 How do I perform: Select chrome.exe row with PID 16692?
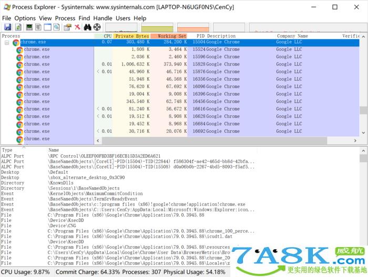[180, 131]
